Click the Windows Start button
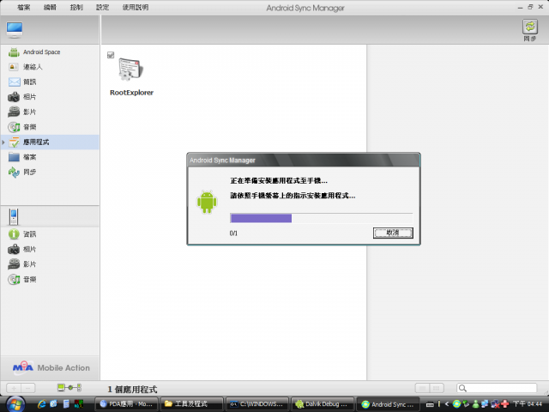This screenshot has width=549, height=412. tap(15, 404)
